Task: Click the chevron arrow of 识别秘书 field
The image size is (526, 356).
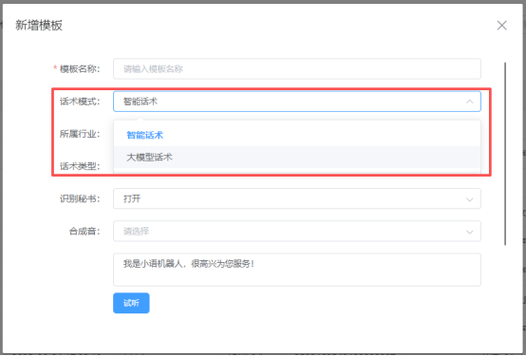Action: pos(470,199)
